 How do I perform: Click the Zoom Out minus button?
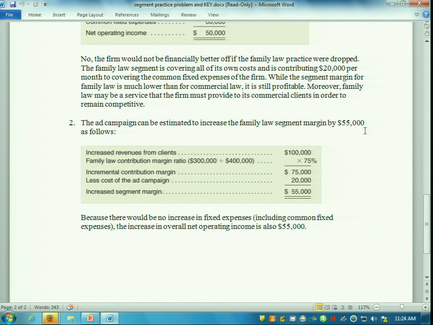coord(376,307)
